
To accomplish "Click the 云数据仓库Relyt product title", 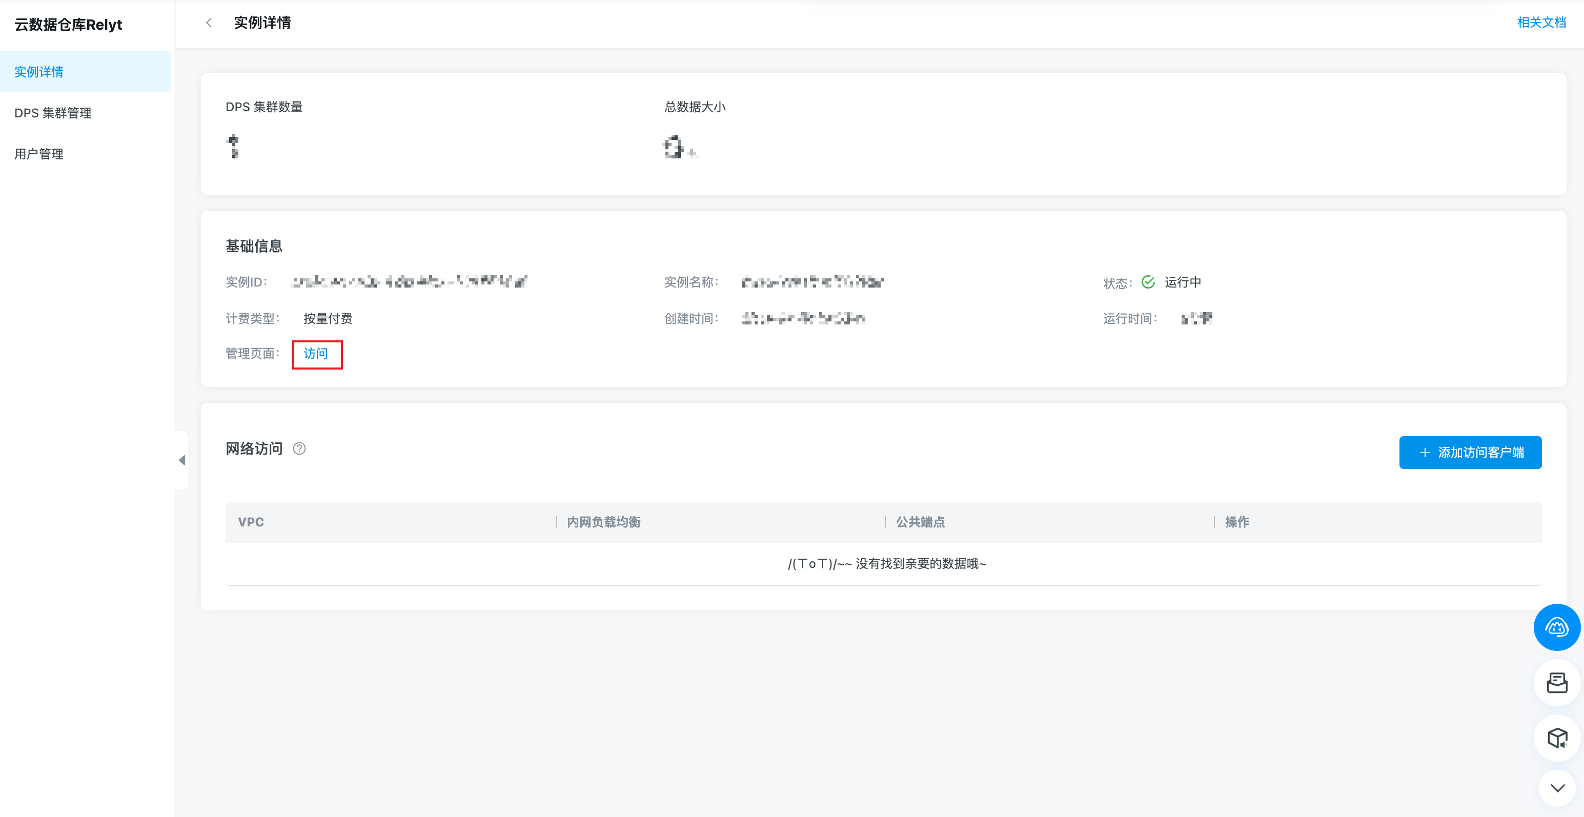I will pyautogui.click(x=68, y=25).
